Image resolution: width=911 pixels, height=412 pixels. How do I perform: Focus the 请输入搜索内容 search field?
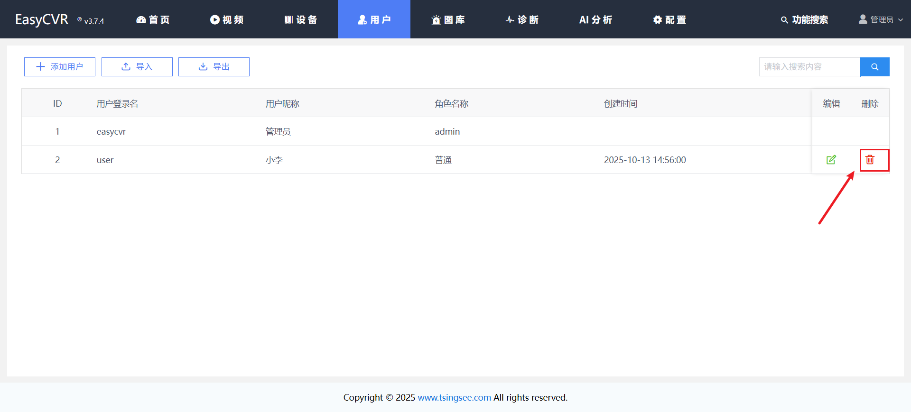[809, 67]
